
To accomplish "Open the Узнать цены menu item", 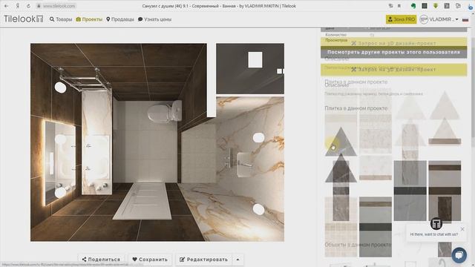I will point(157,19).
